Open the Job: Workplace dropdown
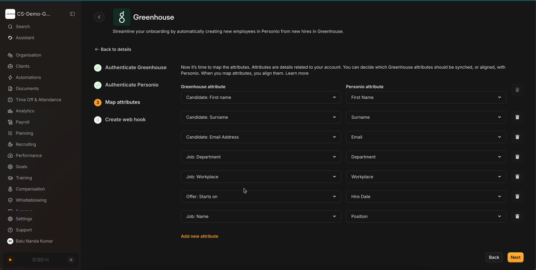 tap(261, 177)
